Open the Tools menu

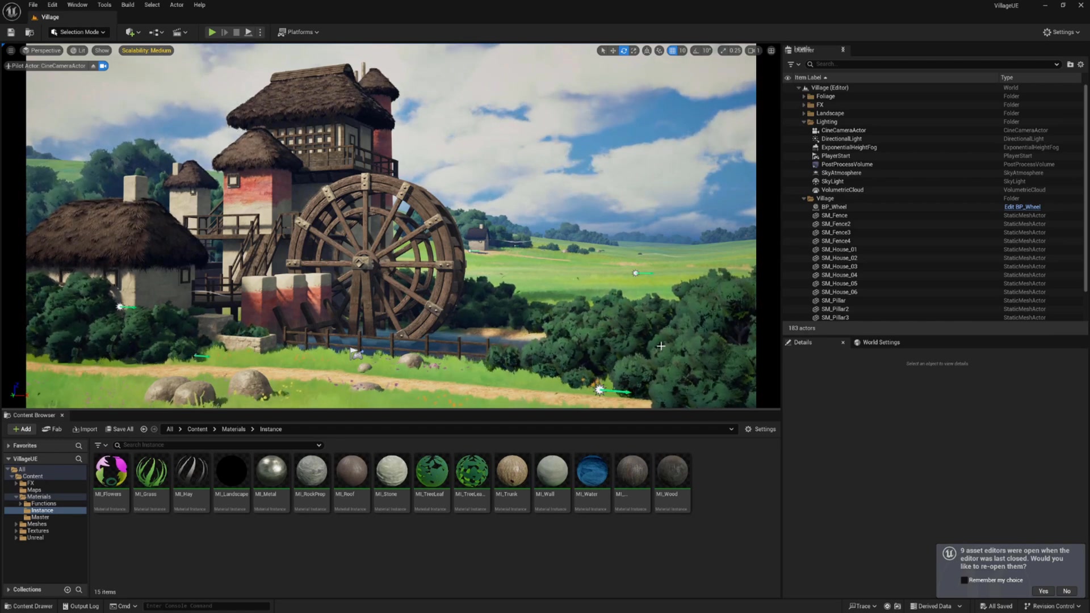[x=104, y=5]
